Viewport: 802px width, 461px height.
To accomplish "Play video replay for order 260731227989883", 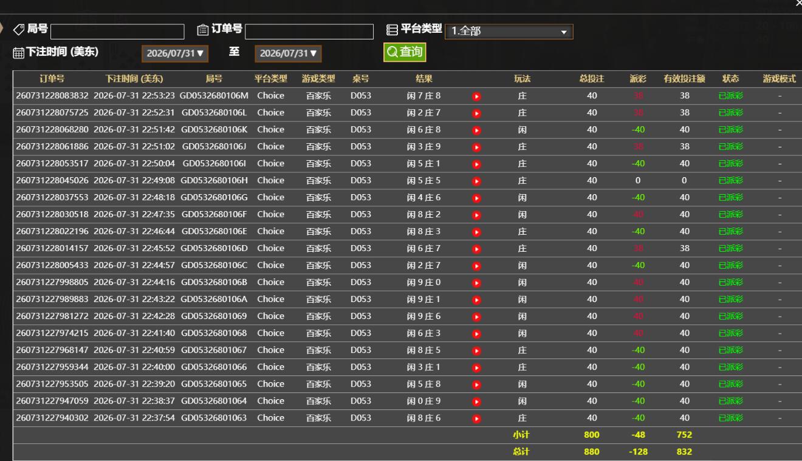I will point(477,300).
